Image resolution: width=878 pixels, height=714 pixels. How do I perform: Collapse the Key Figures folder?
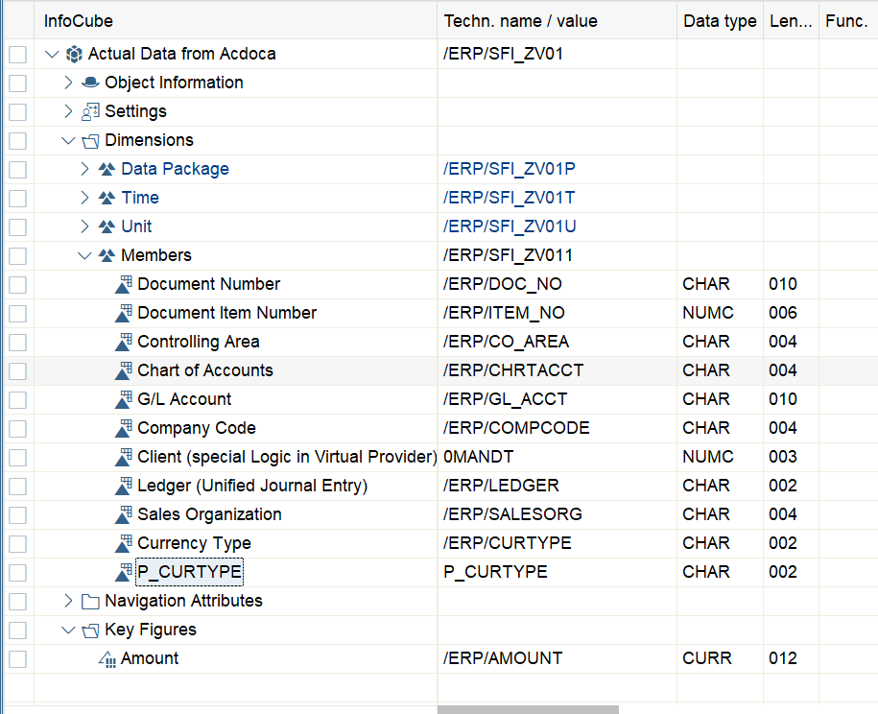click(68, 631)
